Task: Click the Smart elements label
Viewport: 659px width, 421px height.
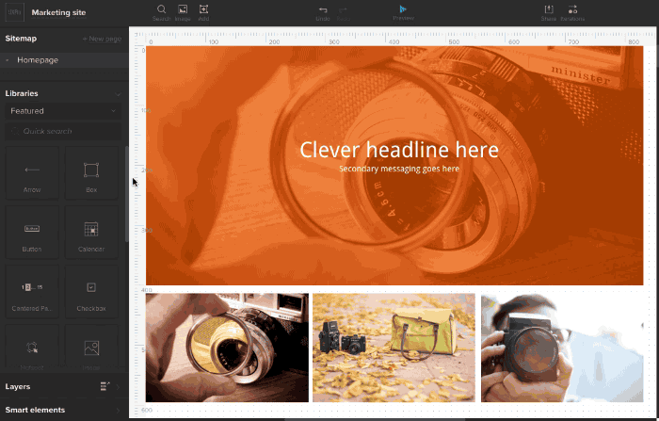Action: tap(36, 410)
